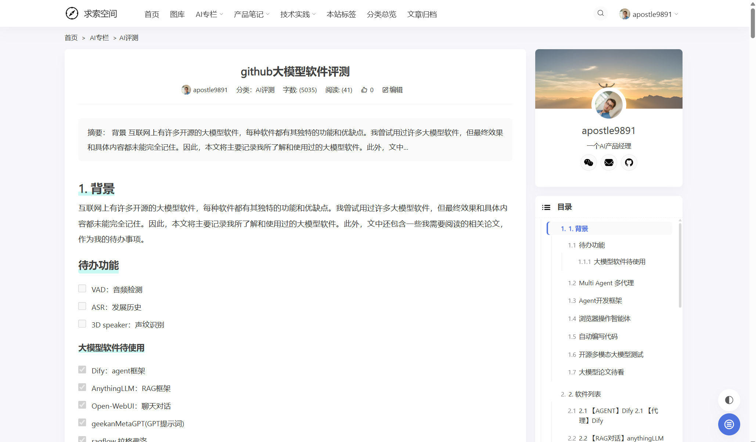This screenshot has height=442, width=756.
Task: Click the AI评测 category link
Action: 265,90
